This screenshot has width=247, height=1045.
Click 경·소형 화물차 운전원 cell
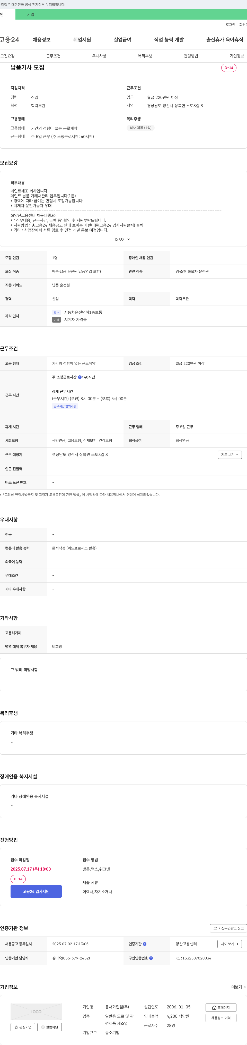click(192, 271)
